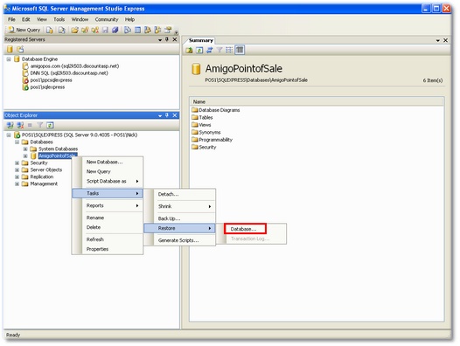The width and height of the screenshot is (460, 346).
Task: Click Database... under Restore submenu
Action: click(245, 229)
